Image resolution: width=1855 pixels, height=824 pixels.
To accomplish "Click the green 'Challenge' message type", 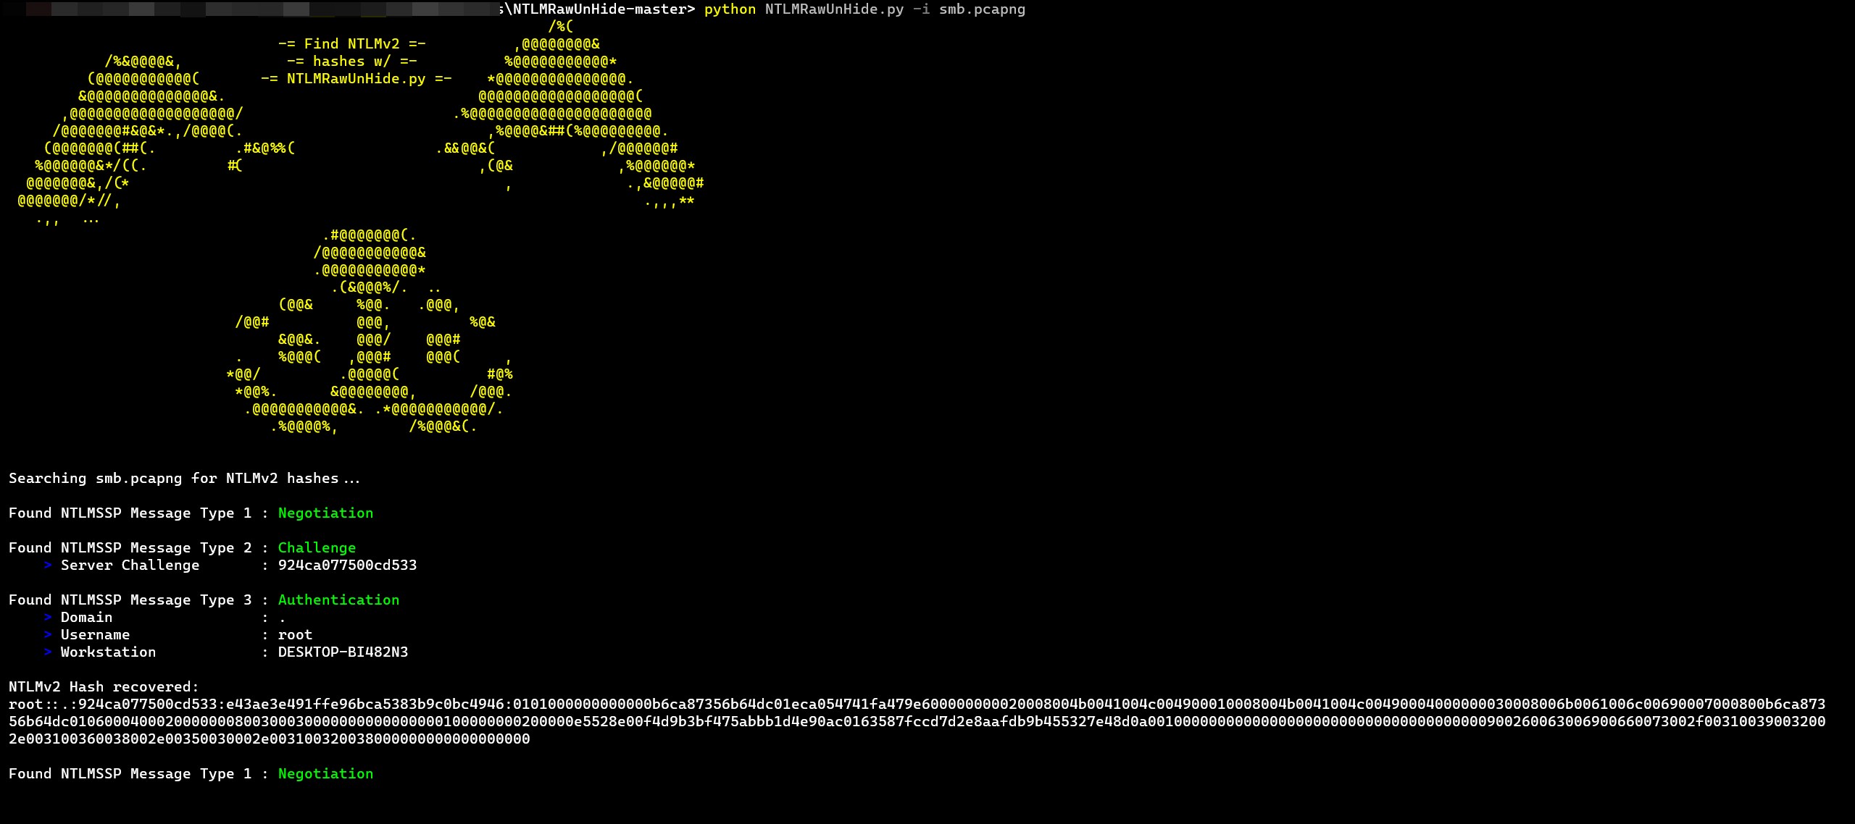I will (x=317, y=548).
